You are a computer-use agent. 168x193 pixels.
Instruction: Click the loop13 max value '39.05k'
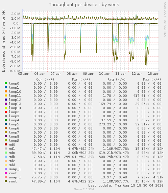(141, 104)
